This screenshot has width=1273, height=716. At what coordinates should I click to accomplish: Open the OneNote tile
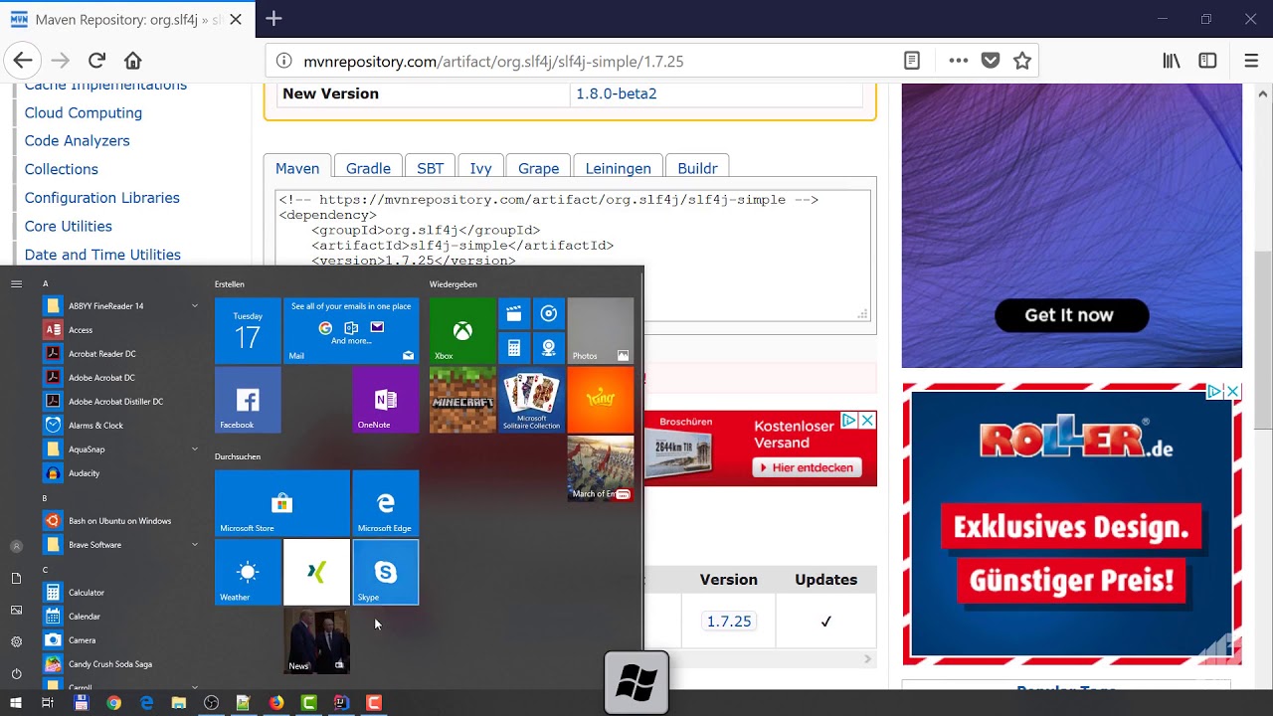(386, 400)
